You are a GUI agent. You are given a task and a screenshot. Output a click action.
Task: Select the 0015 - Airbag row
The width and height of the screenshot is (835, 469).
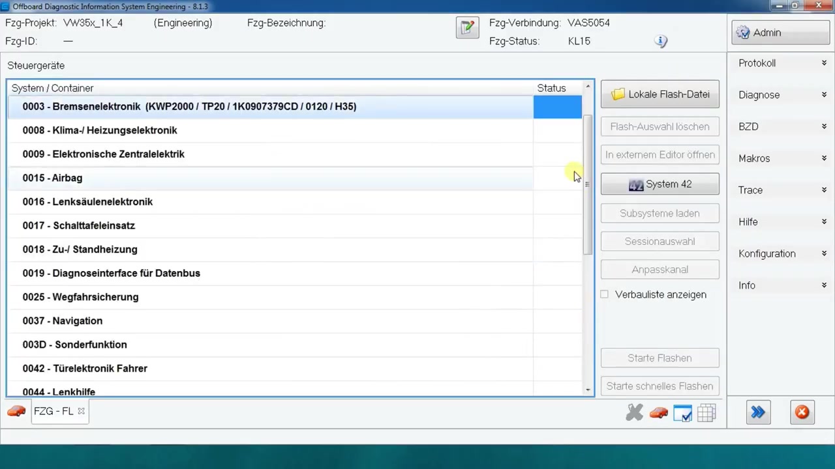[295, 178]
